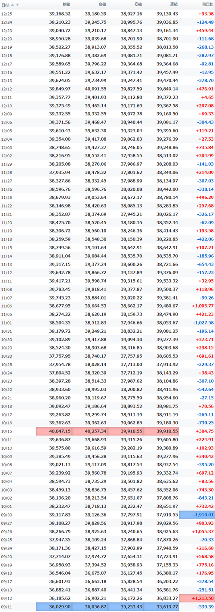Select the 12/12 high value 40,091.55
The width and height of the screenshot is (215, 612).
(x=95, y=89)
